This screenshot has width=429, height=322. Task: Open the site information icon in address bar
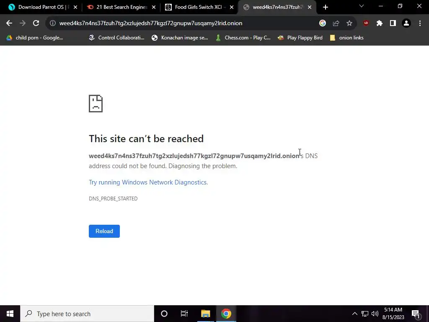pos(52,23)
